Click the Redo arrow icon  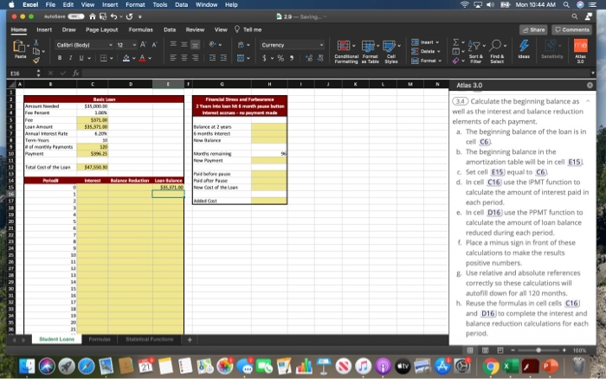click(x=130, y=16)
